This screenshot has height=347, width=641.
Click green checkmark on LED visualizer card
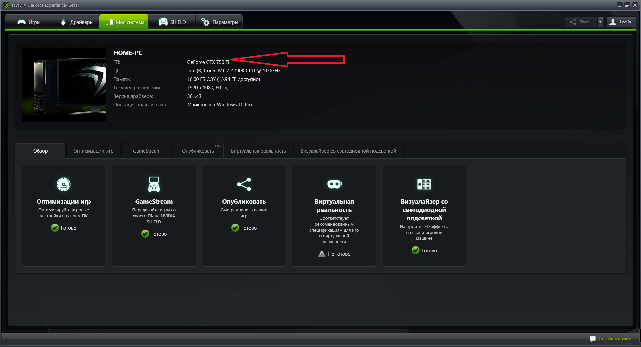click(416, 250)
